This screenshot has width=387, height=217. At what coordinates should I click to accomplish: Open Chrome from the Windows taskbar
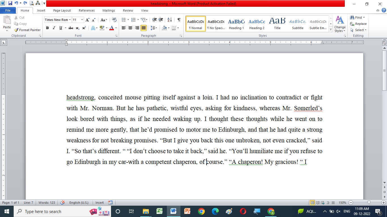coord(201,211)
